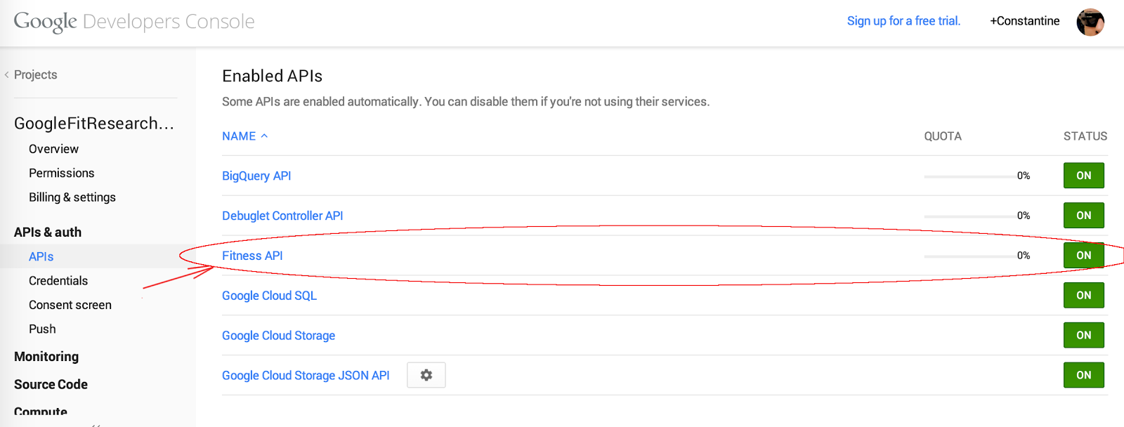Click the Fitness API quota progress bar
The width and height of the screenshot is (1124, 427).
(969, 256)
